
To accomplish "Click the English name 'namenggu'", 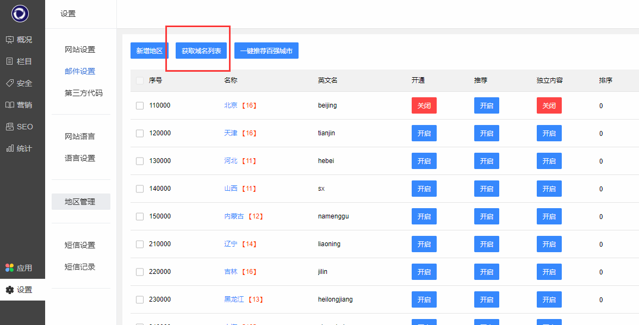I will 333,216.
